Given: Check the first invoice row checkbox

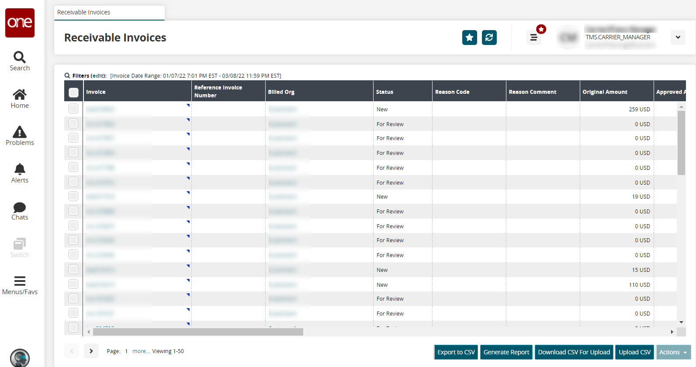Looking at the screenshot, I should point(73,109).
